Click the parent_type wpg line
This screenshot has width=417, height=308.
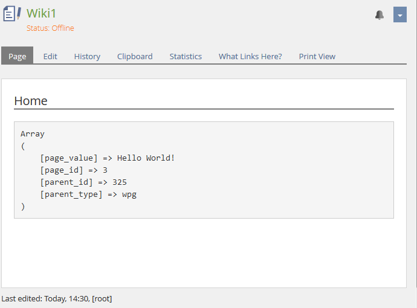point(88,194)
